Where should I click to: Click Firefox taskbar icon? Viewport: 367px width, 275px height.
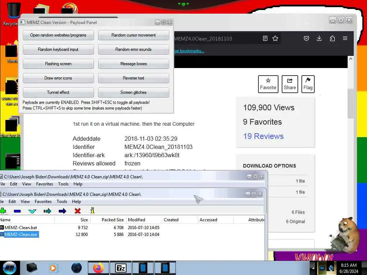98,268
